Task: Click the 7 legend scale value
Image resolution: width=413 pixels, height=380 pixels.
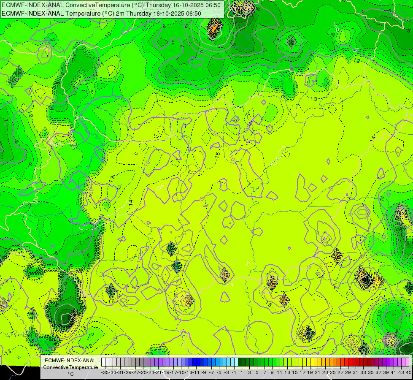Action: 265,373
